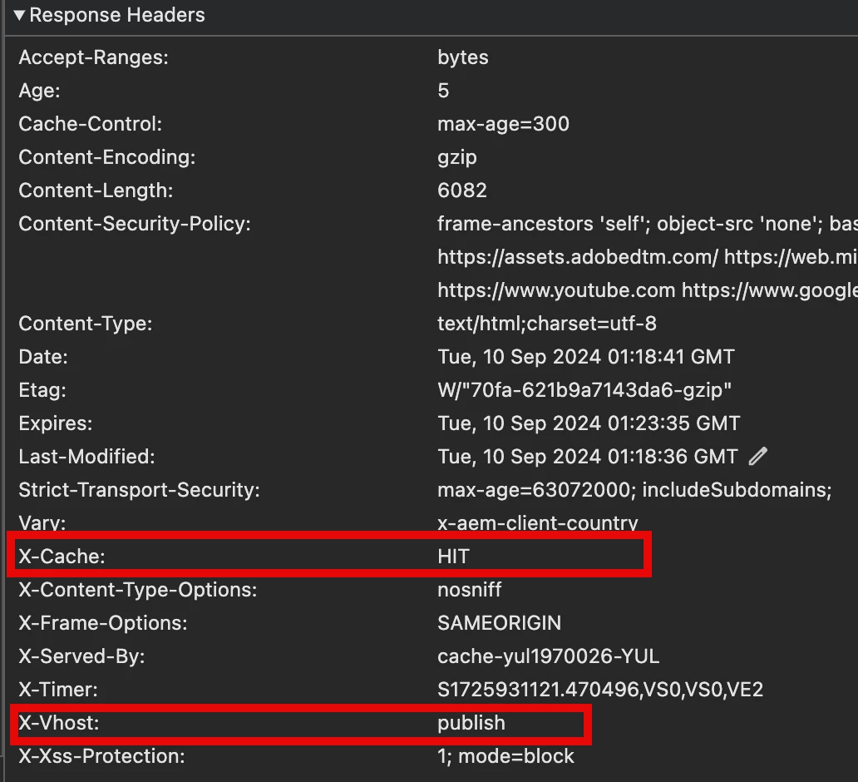Click the Expires header timestamp value
The height and width of the screenshot is (782, 858).
click(x=589, y=423)
